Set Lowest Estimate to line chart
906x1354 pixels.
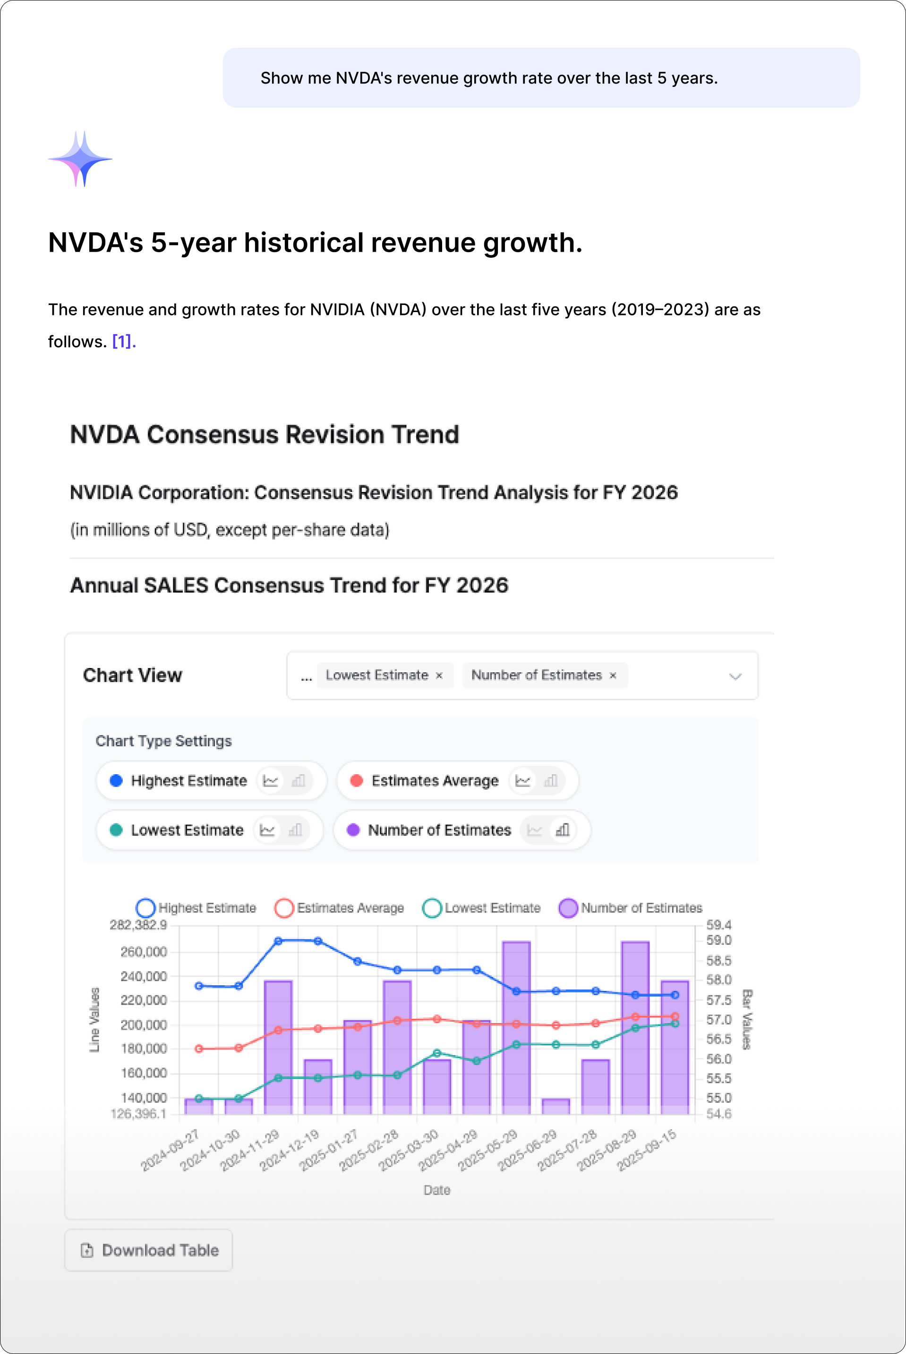267,829
